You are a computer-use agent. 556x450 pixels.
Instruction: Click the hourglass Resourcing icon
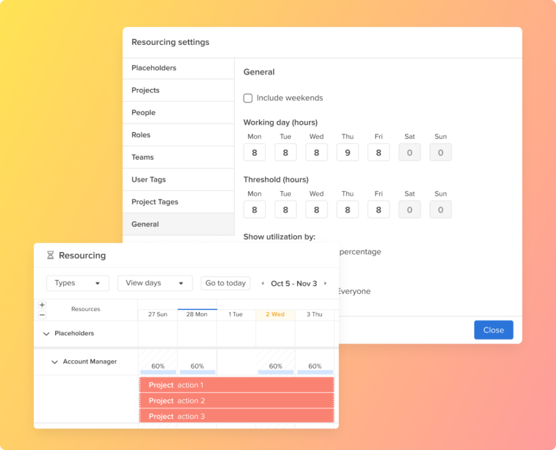point(49,255)
